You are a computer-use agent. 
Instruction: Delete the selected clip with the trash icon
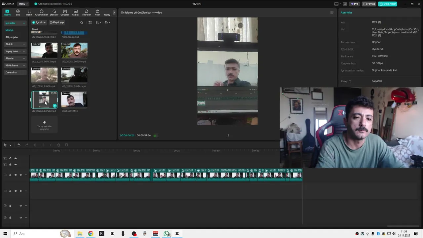click(x=58, y=145)
